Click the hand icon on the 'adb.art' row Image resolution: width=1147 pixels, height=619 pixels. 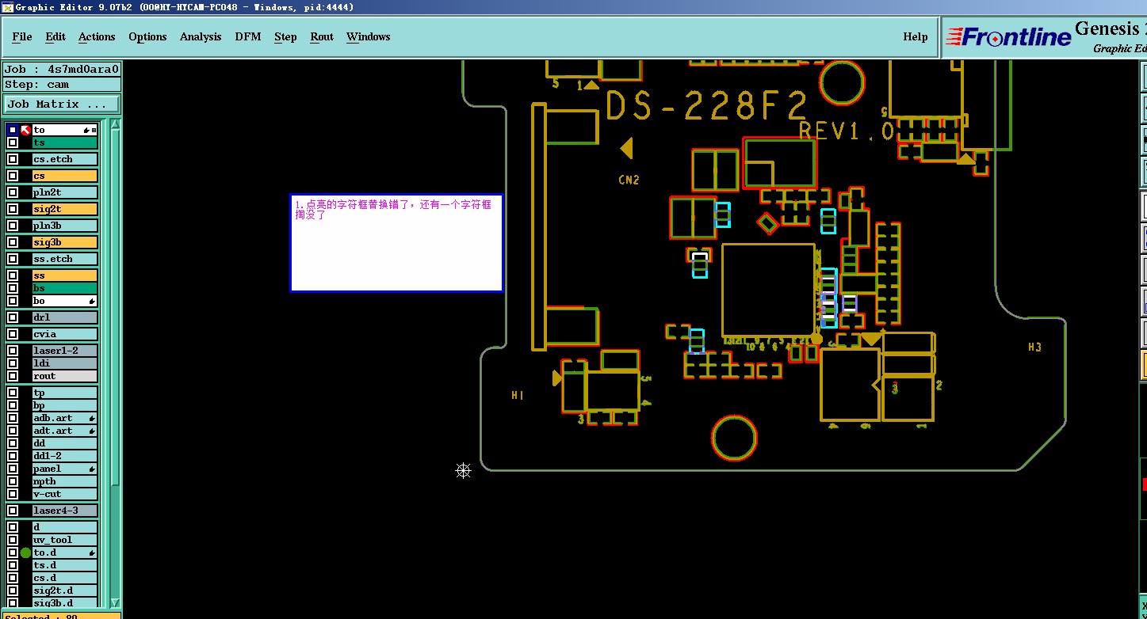point(92,418)
